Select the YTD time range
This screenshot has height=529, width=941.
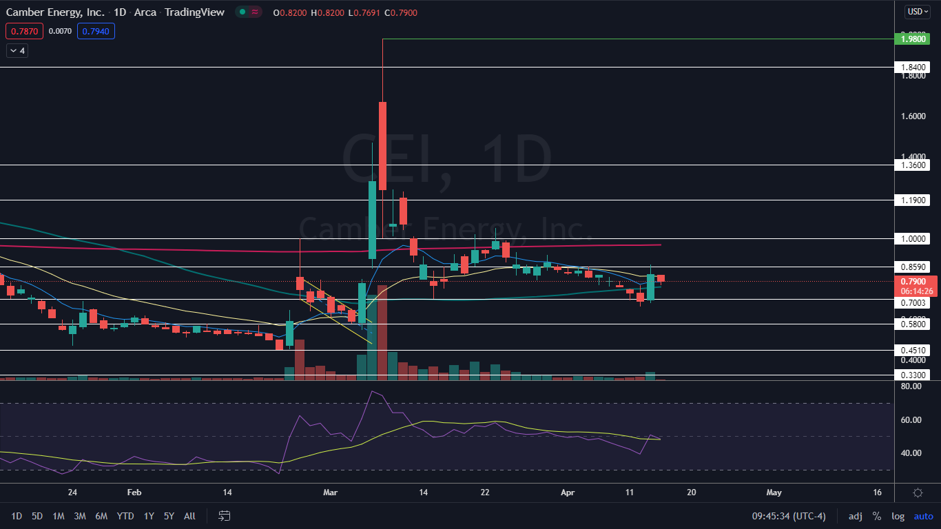(x=125, y=516)
